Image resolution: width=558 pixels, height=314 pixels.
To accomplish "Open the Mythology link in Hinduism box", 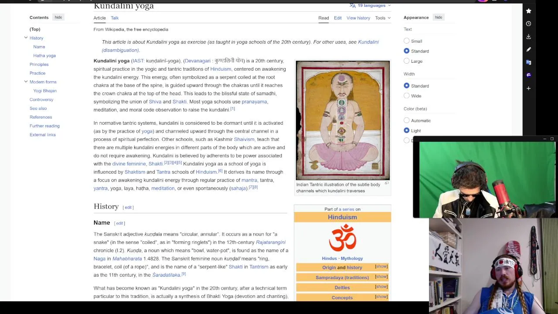I will [x=351, y=258].
